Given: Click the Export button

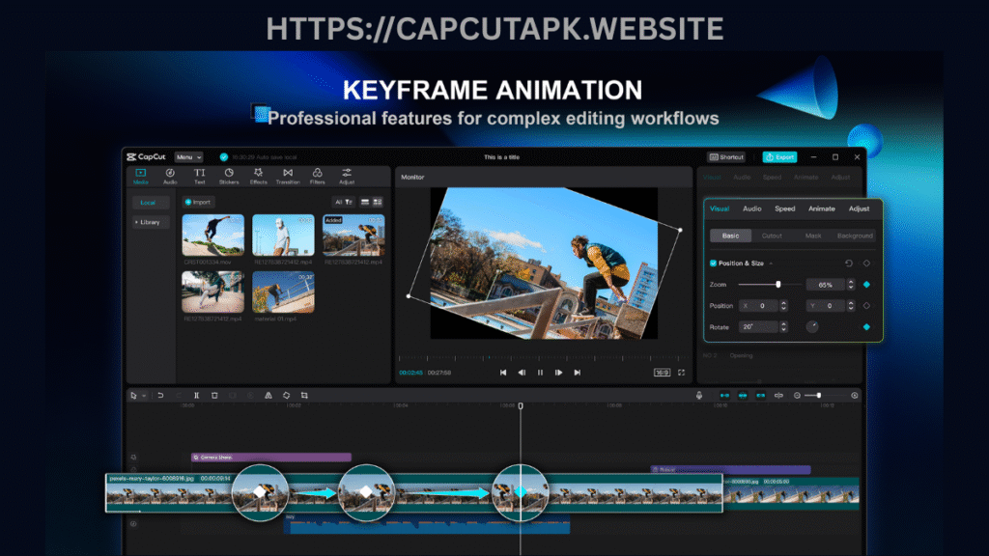Looking at the screenshot, I should 779,157.
